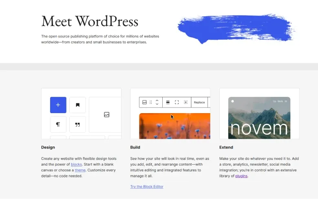Click the Extend heading
Viewport: 318px width, 199px height.
tap(226, 147)
